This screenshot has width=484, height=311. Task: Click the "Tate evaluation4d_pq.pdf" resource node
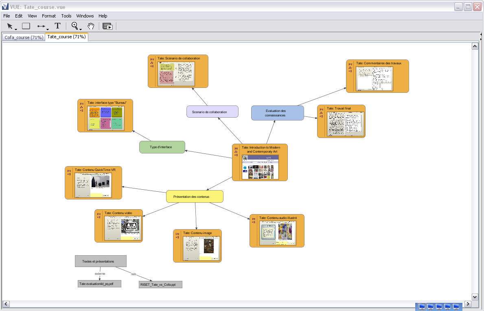(99, 284)
